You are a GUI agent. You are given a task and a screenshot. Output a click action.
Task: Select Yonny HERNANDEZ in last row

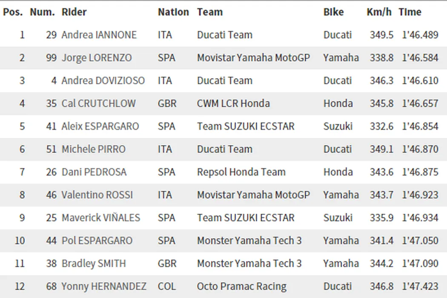104,287
